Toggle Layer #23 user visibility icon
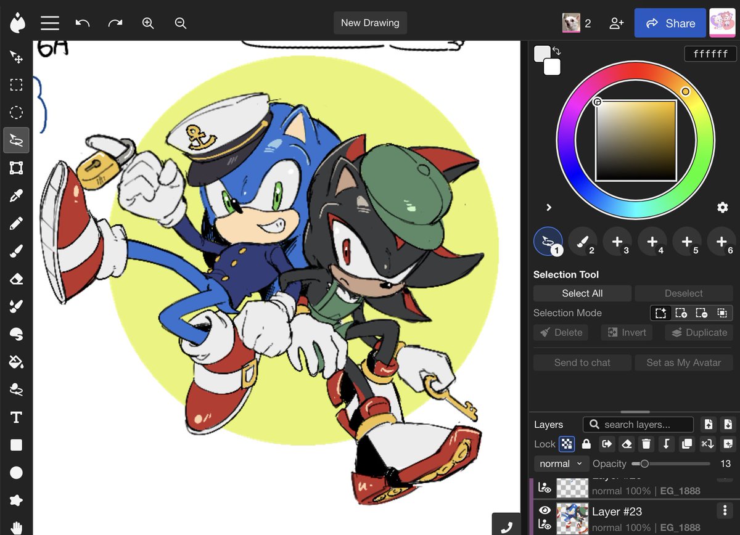 click(545, 525)
